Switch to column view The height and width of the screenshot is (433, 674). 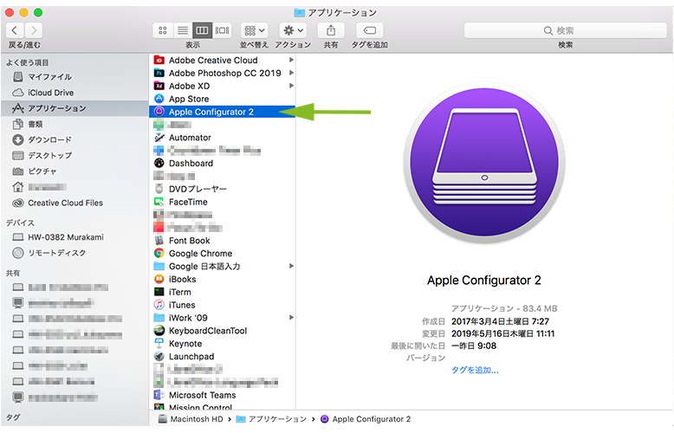[202, 30]
